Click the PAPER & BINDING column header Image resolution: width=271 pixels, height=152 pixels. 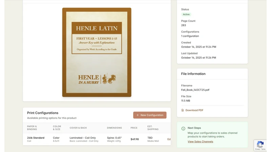coord(32,128)
